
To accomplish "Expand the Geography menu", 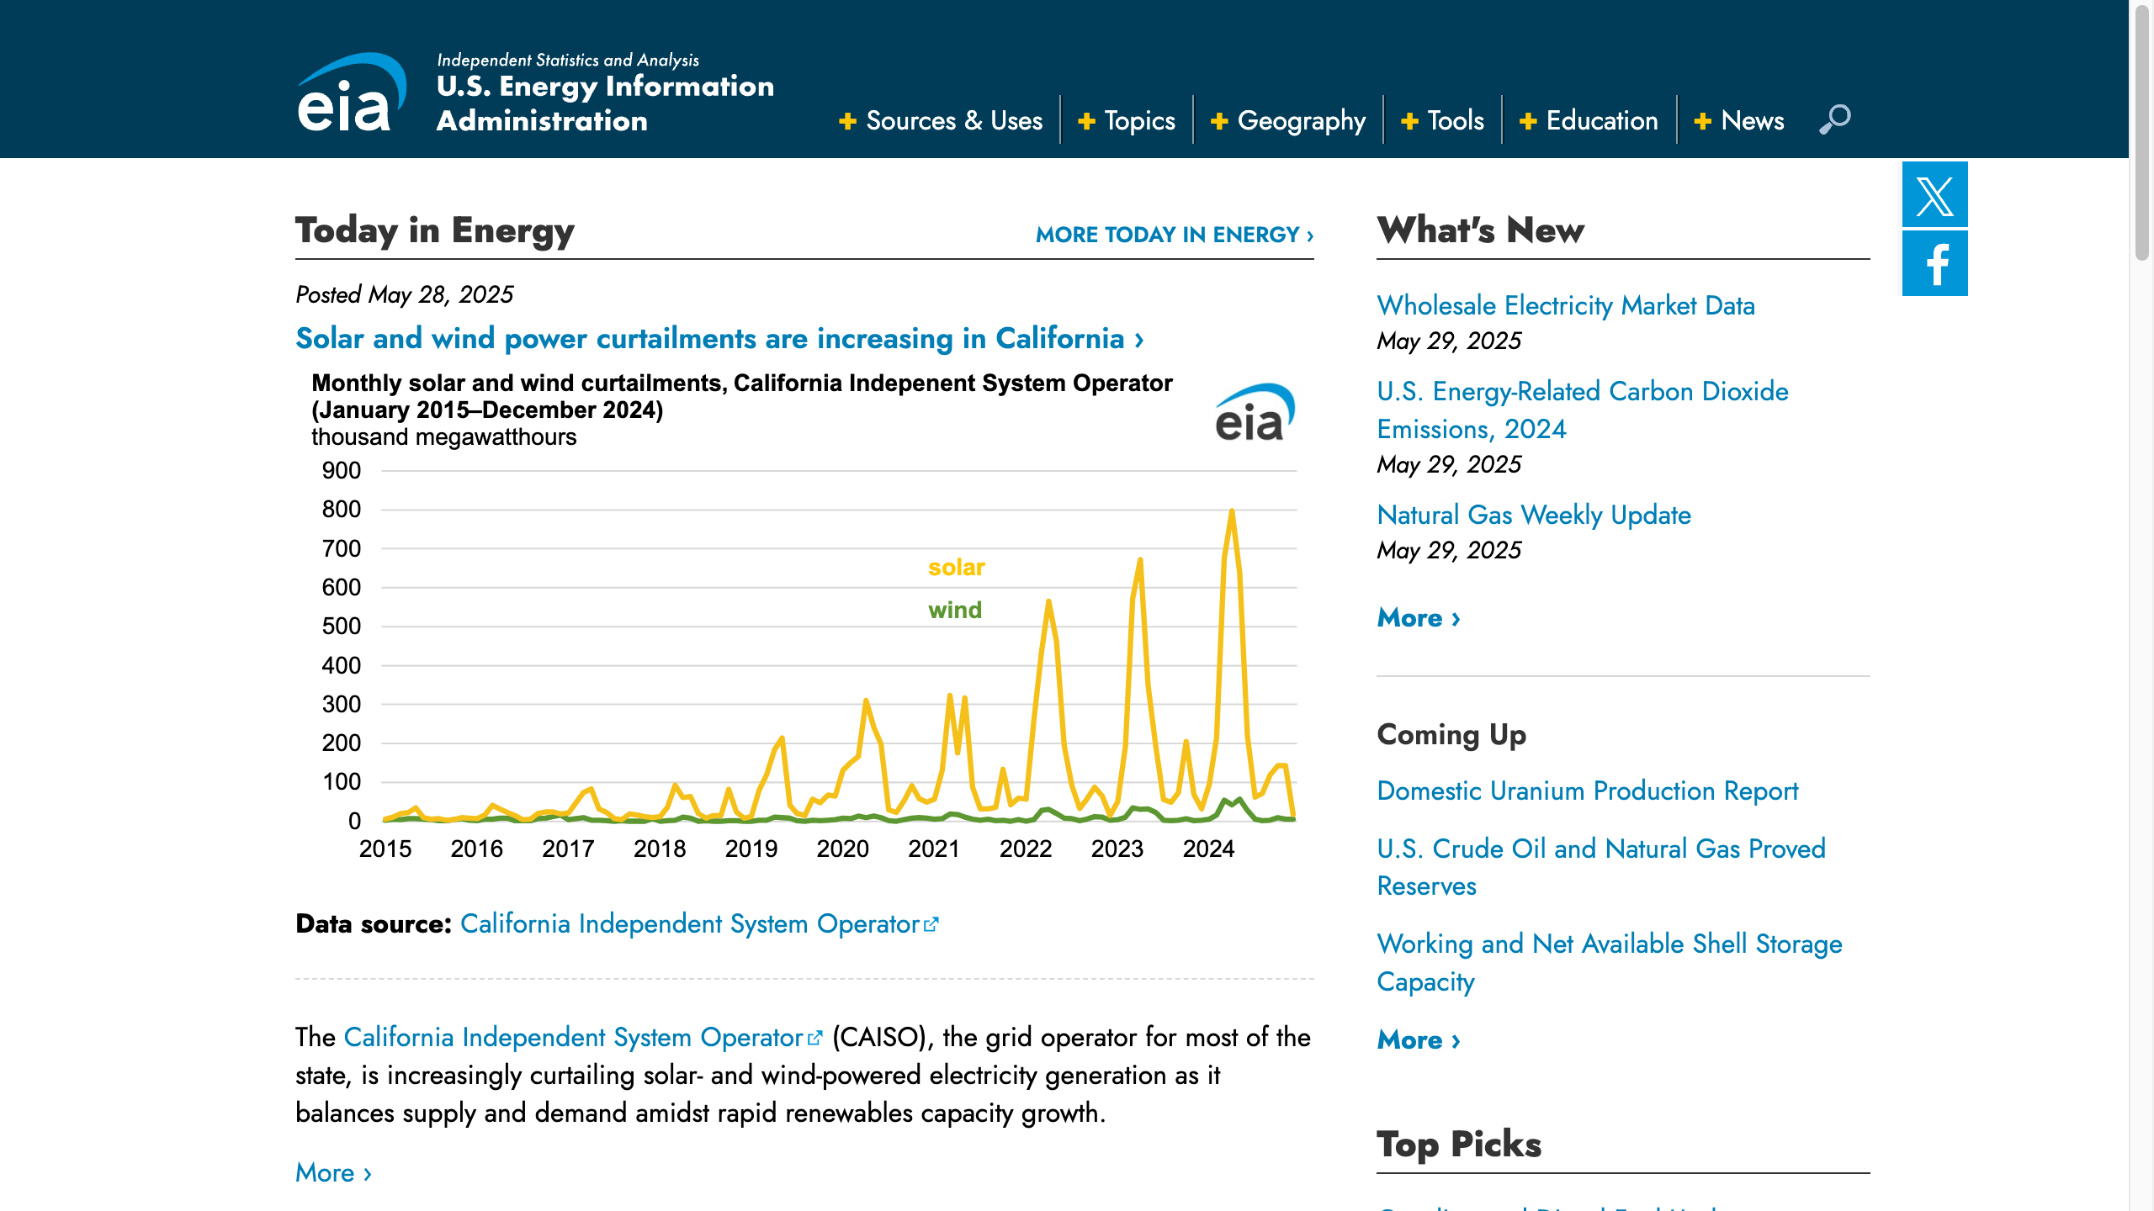I will [1301, 121].
